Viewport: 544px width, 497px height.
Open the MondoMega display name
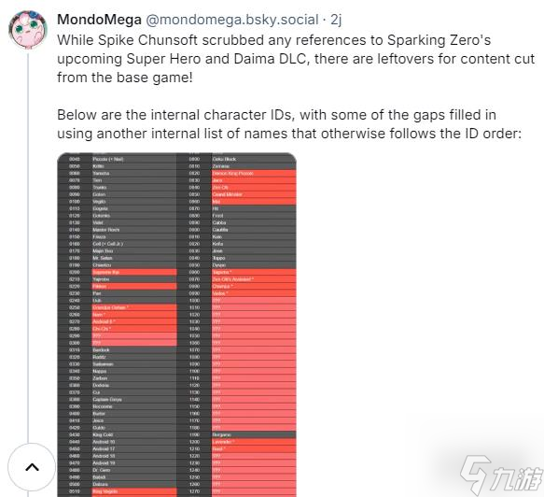coord(99,20)
